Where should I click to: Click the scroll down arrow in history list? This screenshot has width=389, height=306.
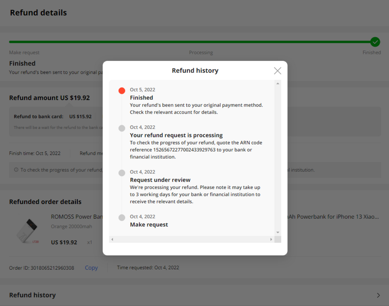pyautogui.click(x=278, y=232)
